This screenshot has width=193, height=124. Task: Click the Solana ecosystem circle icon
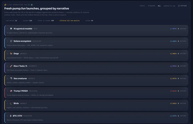pos(11,41)
